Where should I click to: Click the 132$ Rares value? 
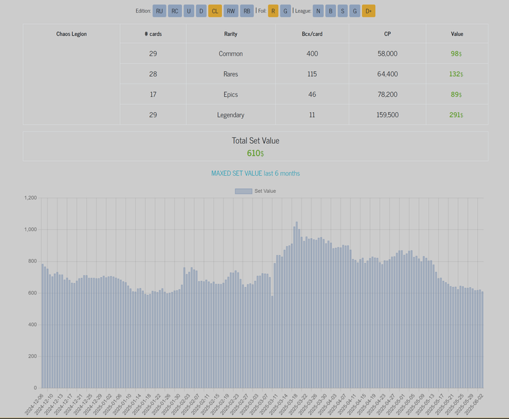pos(456,74)
